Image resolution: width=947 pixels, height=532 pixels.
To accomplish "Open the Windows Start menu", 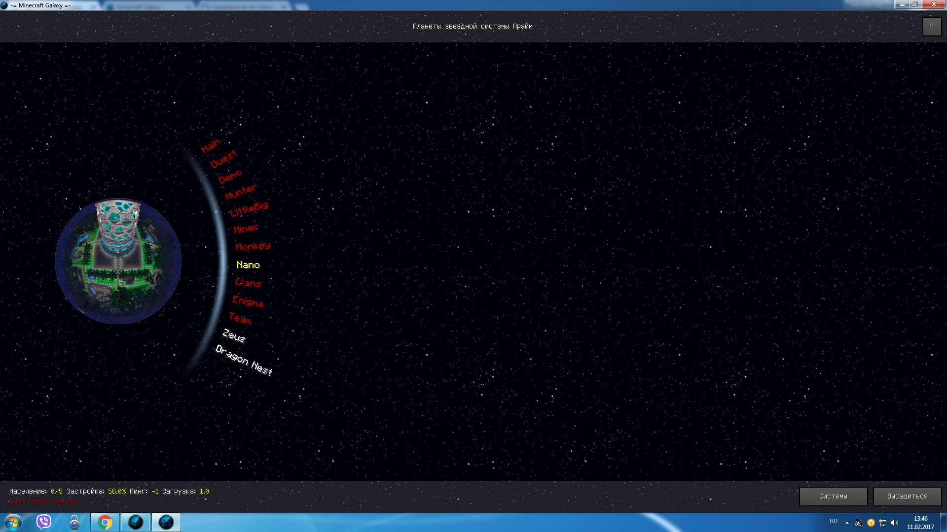I will pos(13,522).
